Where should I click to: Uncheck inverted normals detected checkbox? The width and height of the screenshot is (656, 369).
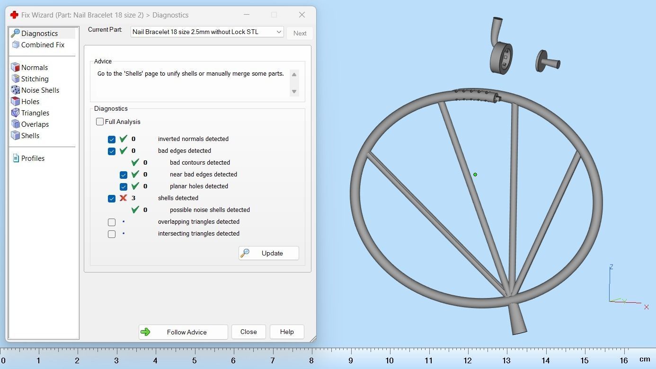[112, 139]
